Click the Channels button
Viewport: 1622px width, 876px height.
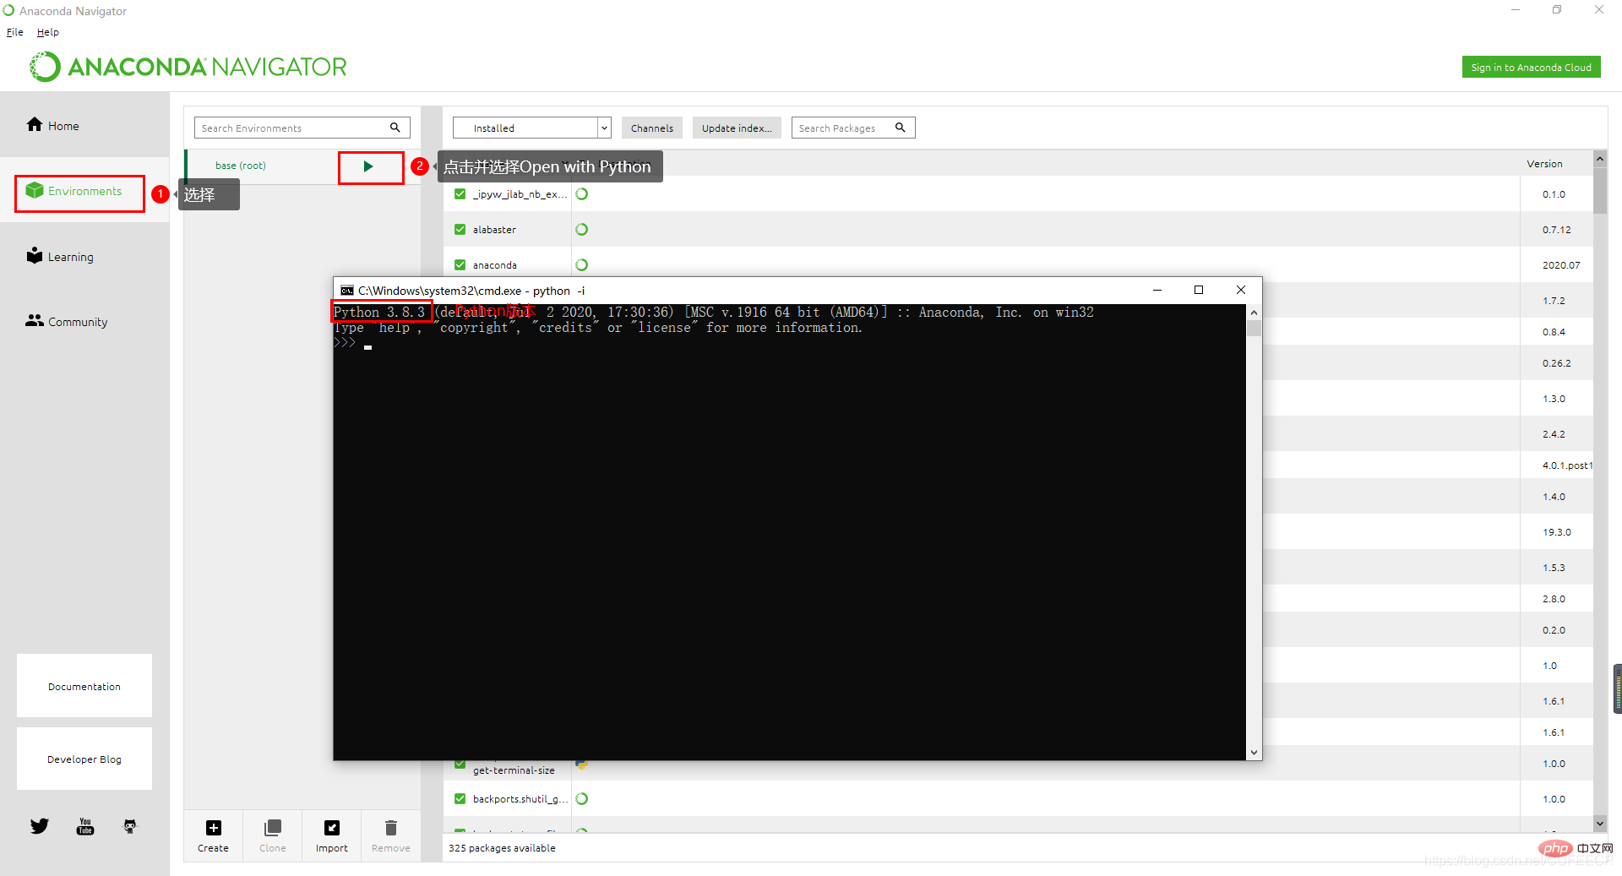click(651, 128)
